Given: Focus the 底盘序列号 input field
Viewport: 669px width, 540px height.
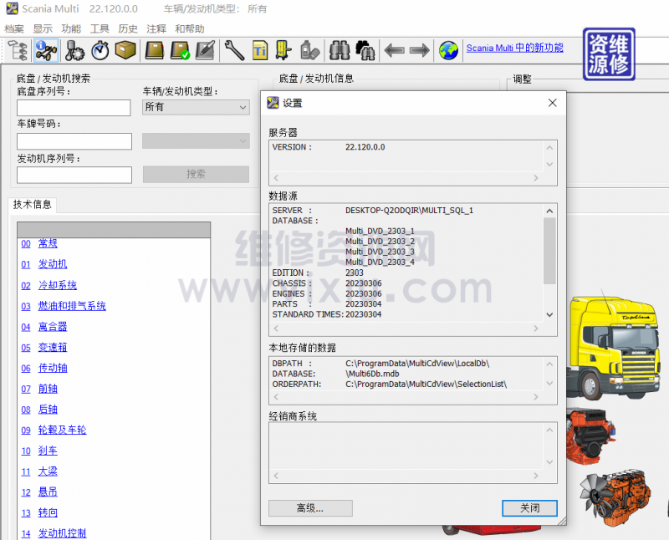Looking at the screenshot, I should 74,108.
